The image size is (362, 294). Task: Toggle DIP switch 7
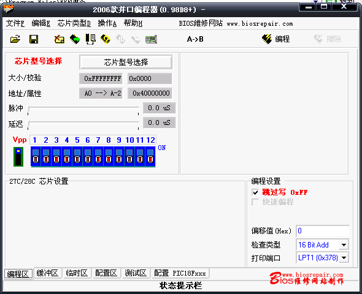98,156
